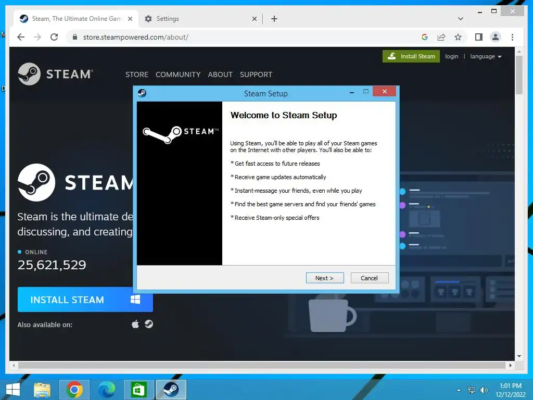Click the vertical scrollbar thumb of webpage
The width and height of the screenshot is (533, 400).
pyautogui.click(x=519, y=75)
